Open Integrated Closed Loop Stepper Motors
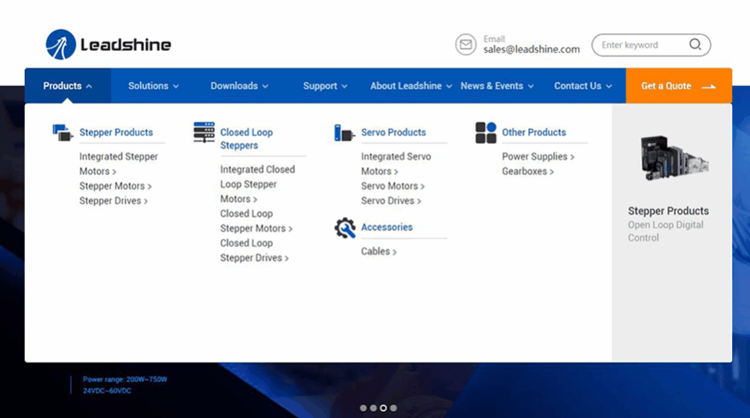 [257, 184]
